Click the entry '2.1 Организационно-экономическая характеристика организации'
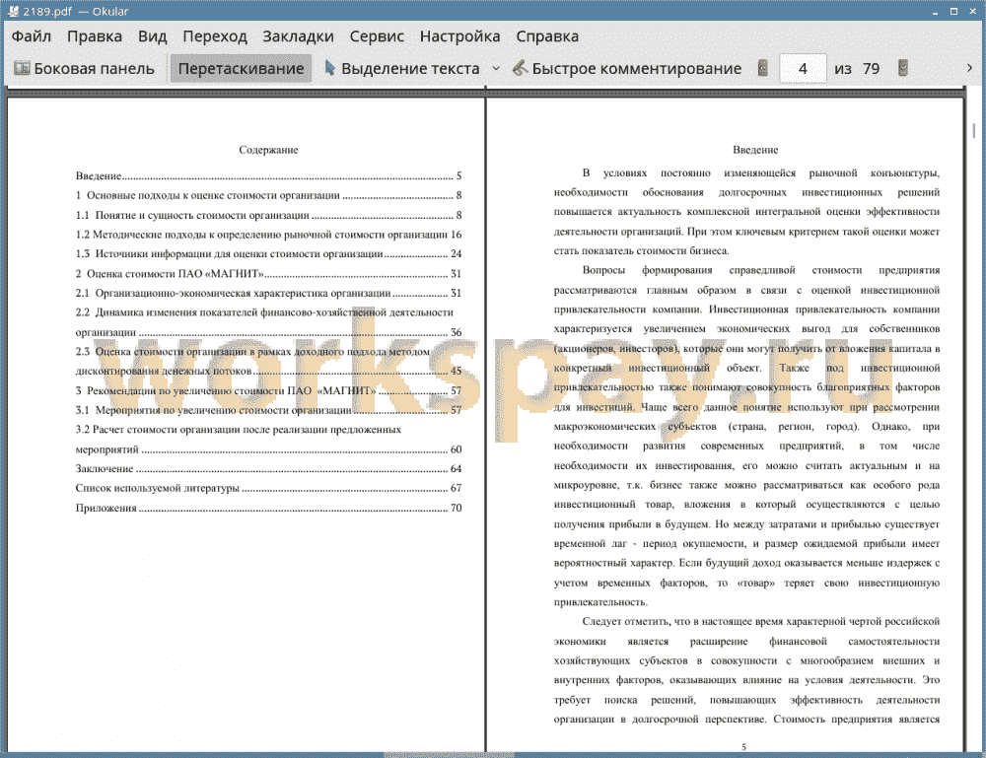The width and height of the screenshot is (986, 758). 268,293
